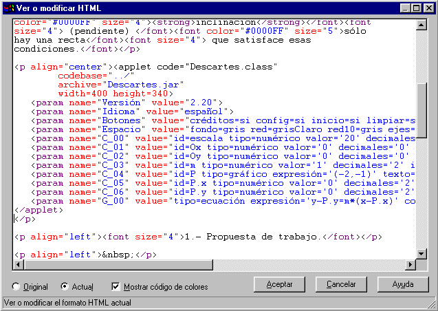Click the param line name="C_04"
Screen dimensions: 438x311
pos(223,174)
